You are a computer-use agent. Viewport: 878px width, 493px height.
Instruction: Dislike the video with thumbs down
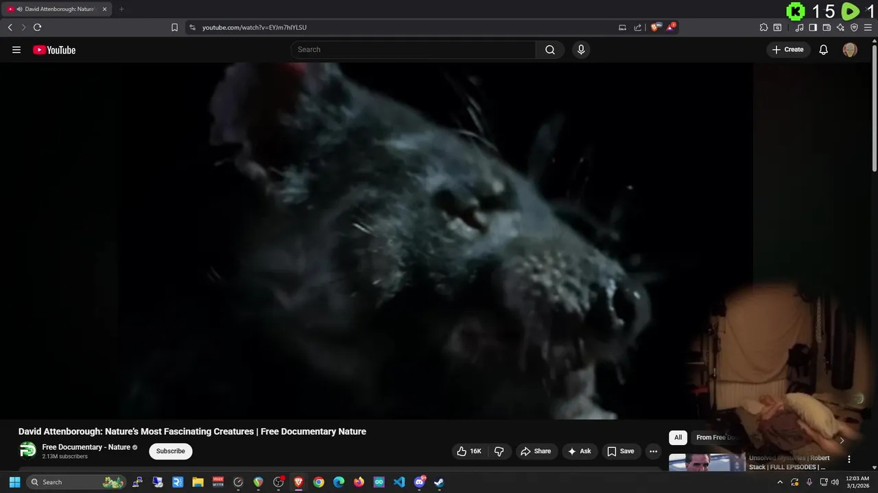[499, 451]
